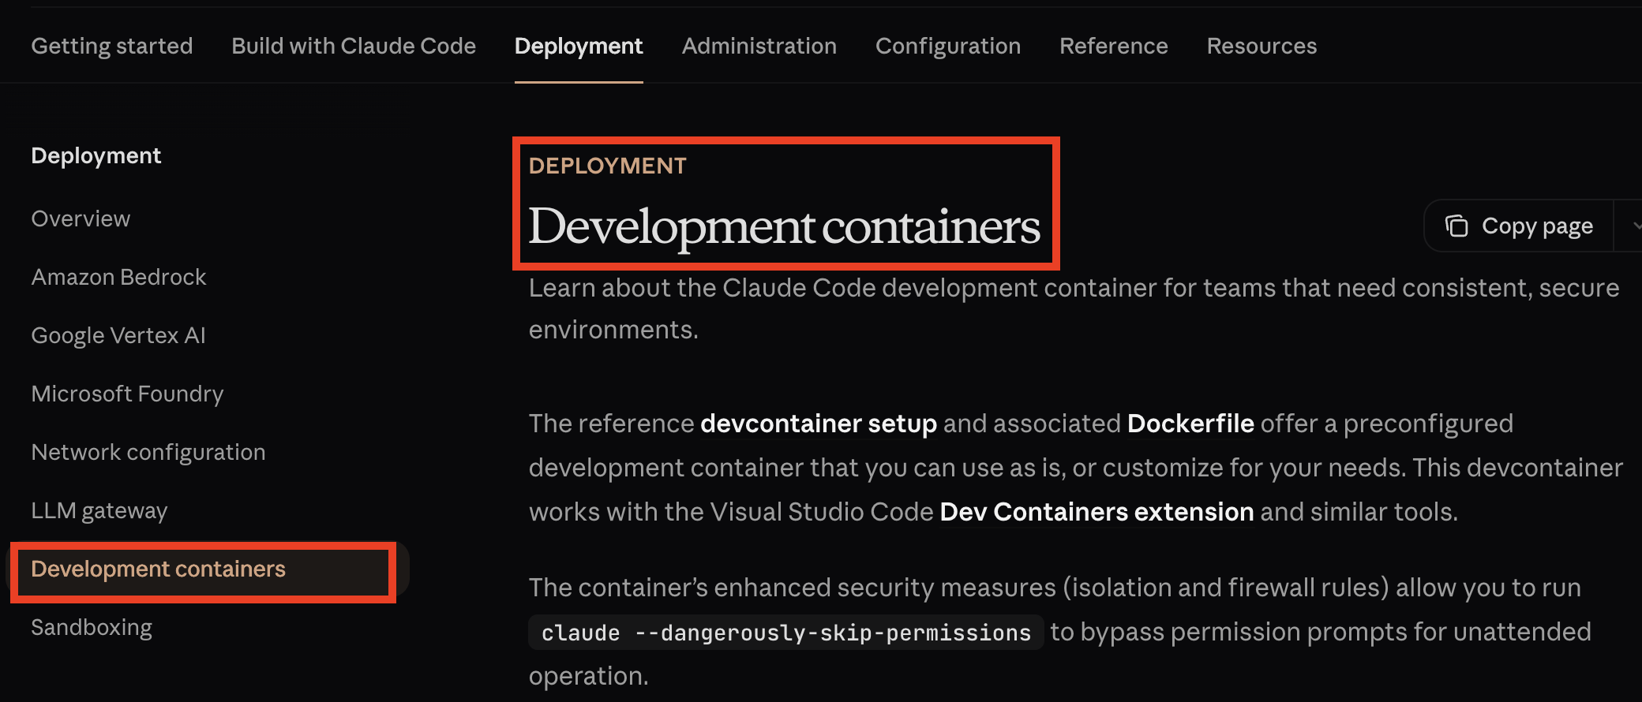Viewport: 1642px width, 702px height.
Task: Go to the Configuration tab
Action: tap(948, 47)
